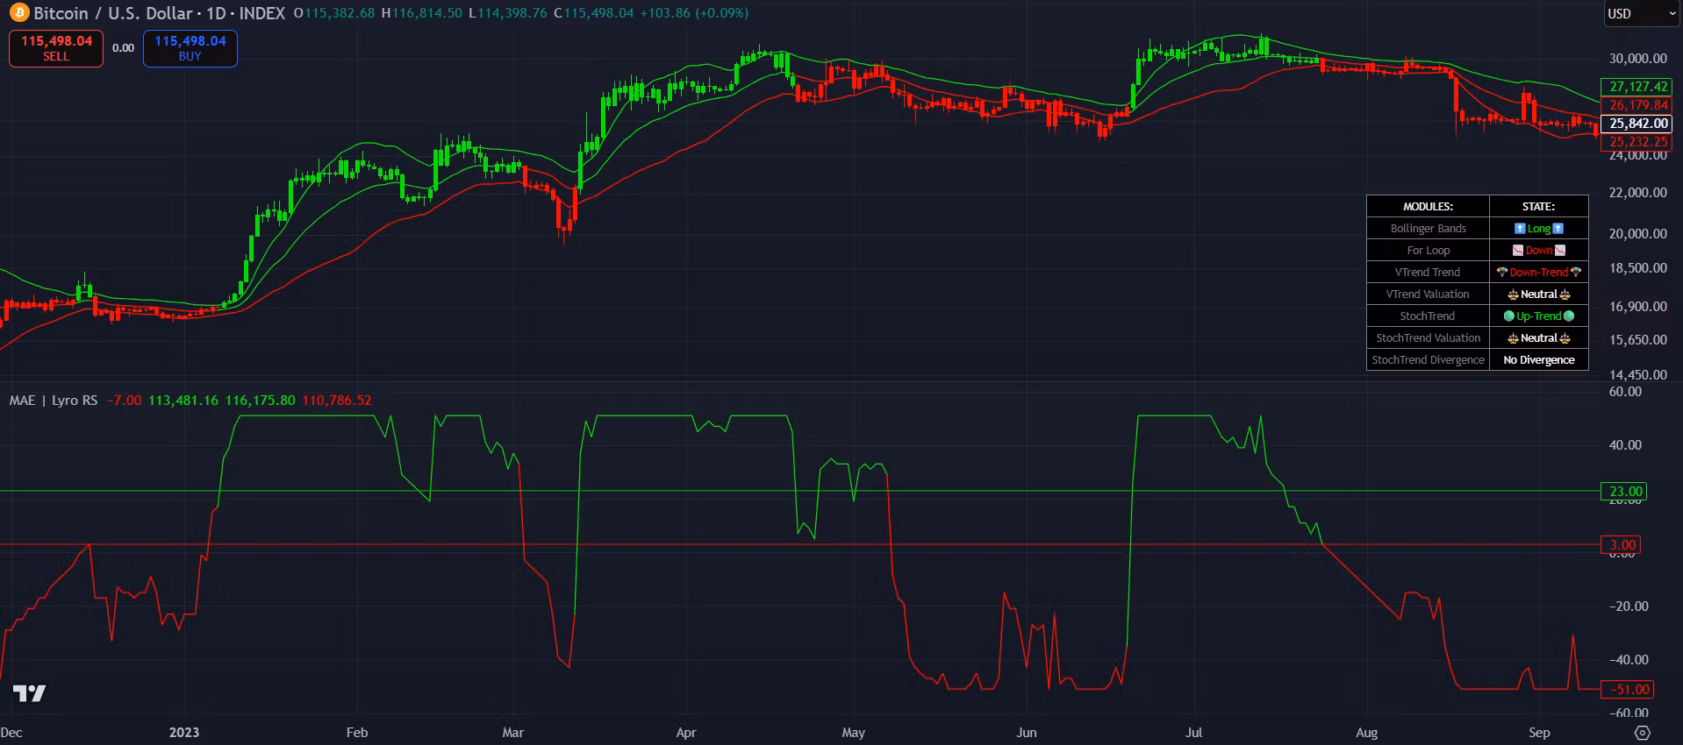Screen dimensions: 1683x745
Task: Click the white 25,842.00 last price label
Action: click(x=1637, y=124)
